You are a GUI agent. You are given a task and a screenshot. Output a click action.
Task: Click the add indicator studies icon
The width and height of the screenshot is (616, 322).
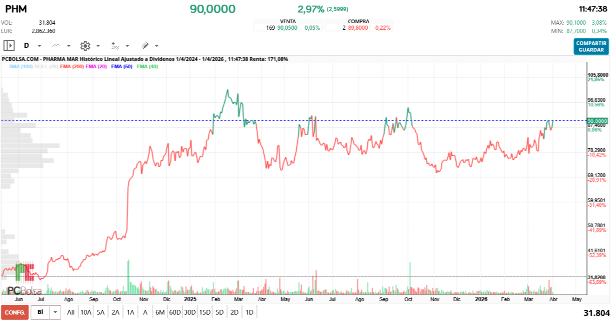click(115, 46)
